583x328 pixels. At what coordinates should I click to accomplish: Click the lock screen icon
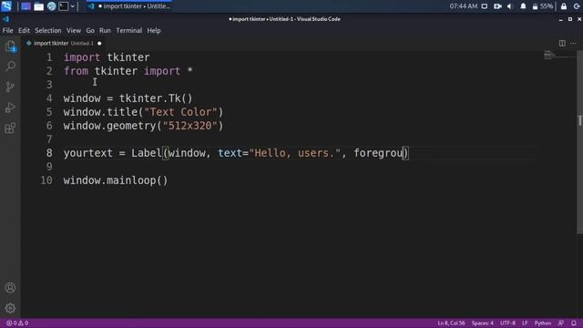pyautogui.click(x=564, y=6)
